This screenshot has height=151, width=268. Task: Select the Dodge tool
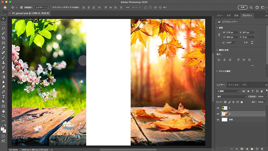click(3, 87)
